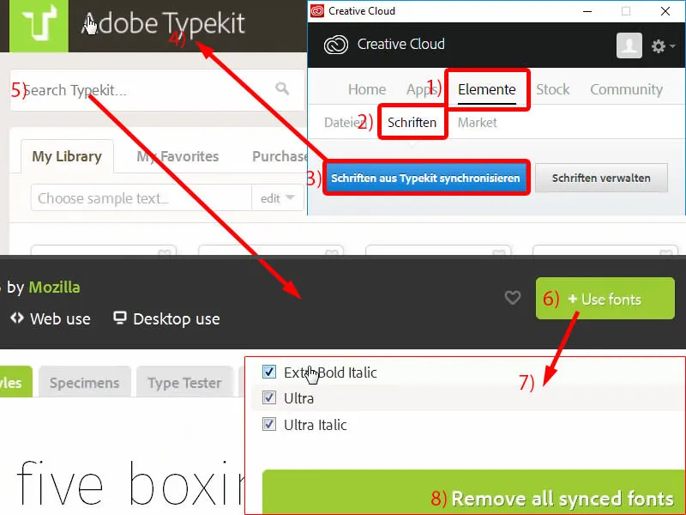The height and width of the screenshot is (515, 686).
Task: Select the Market sub-tab
Action: pos(477,122)
